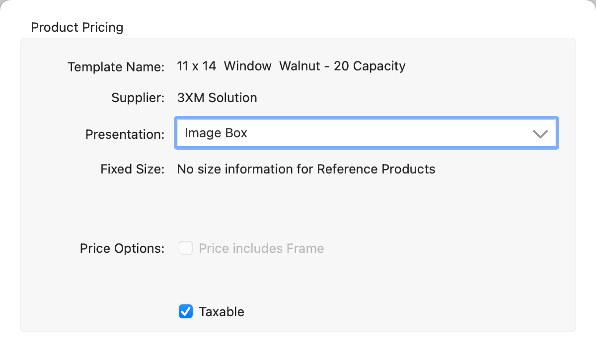Click the Price Options label
Viewport: 596px width, 344px height.
click(x=122, y=248)
